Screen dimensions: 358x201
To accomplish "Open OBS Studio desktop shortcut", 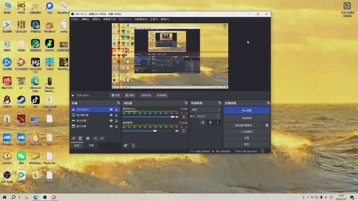I will pos(7,177).
